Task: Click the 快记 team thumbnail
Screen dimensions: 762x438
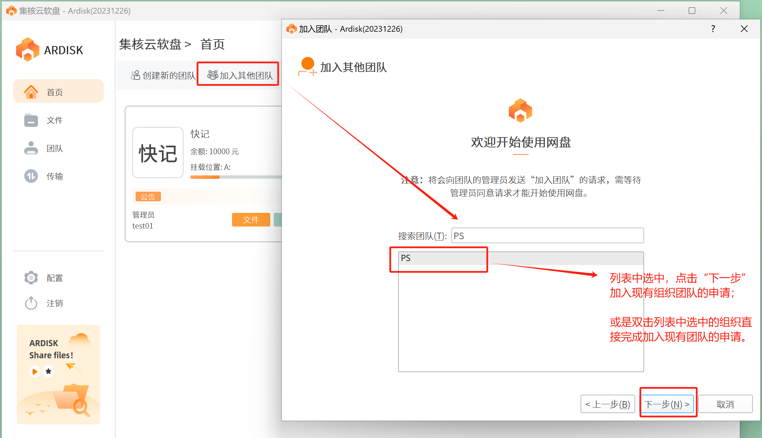Action: tap(158, 152)
